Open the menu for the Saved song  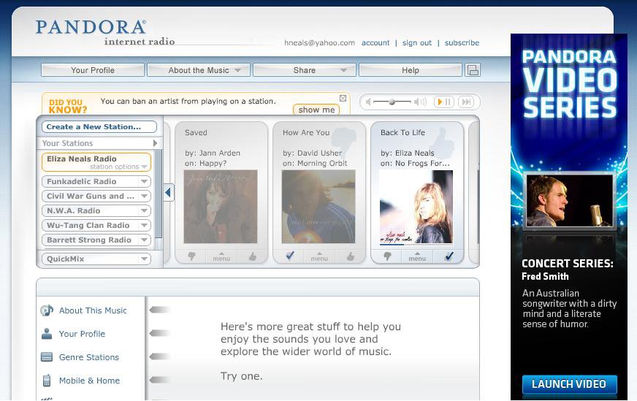(x=221, y=256)
